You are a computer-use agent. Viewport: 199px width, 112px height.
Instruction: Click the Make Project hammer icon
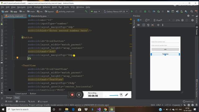point(86,12)
